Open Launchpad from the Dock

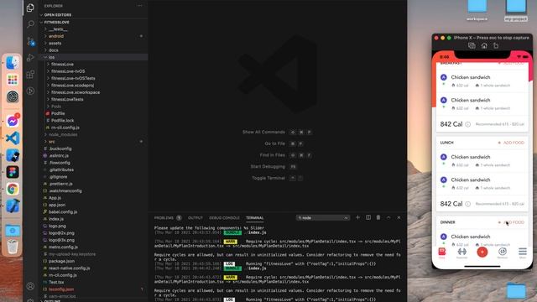pos(13,80)
